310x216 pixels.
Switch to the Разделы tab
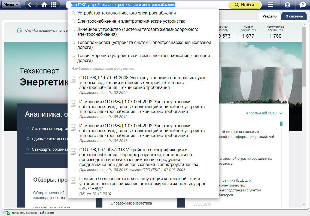coord(270,16)
